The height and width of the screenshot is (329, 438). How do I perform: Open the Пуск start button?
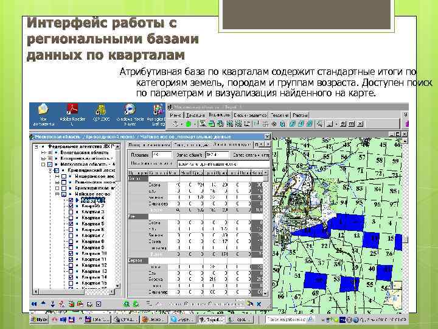[40, 319]
